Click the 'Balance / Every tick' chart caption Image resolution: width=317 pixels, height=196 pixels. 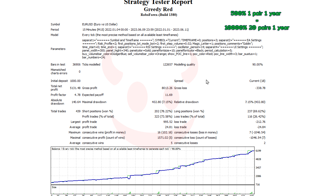116,149
